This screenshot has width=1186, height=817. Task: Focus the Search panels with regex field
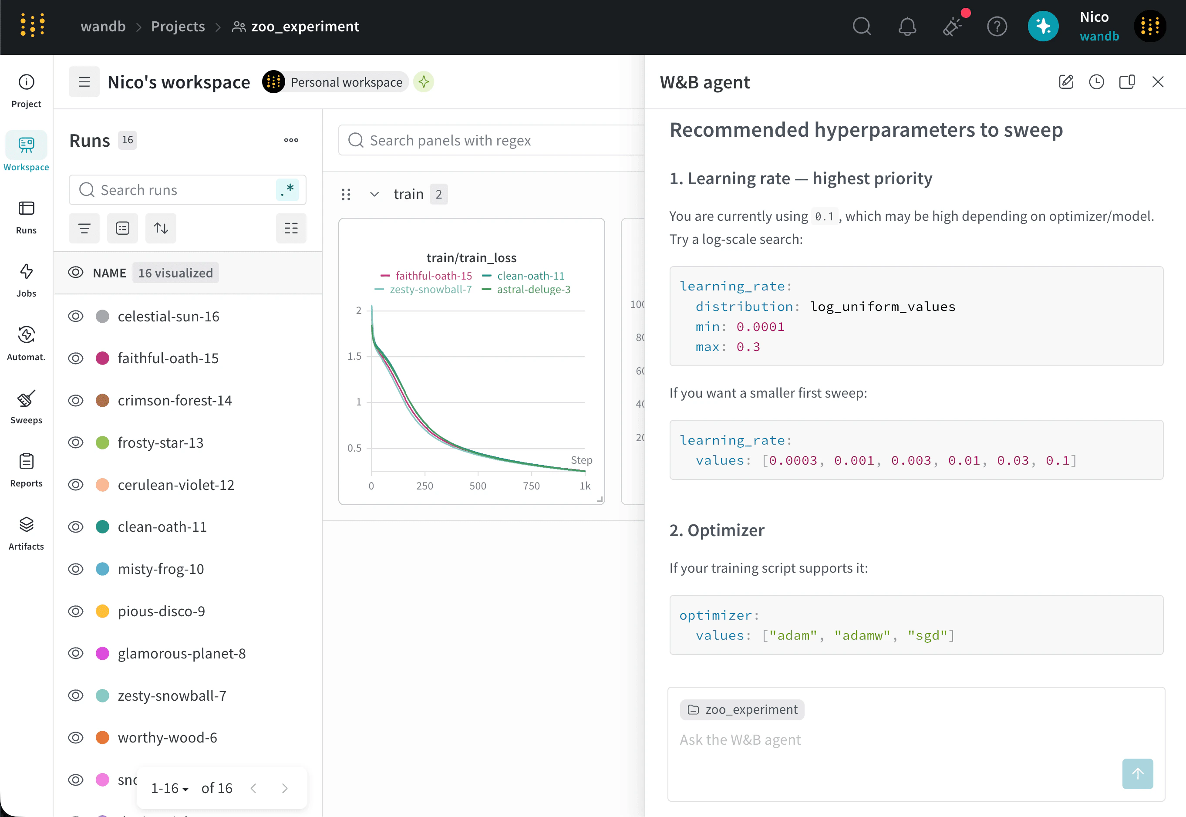point(491,140)
